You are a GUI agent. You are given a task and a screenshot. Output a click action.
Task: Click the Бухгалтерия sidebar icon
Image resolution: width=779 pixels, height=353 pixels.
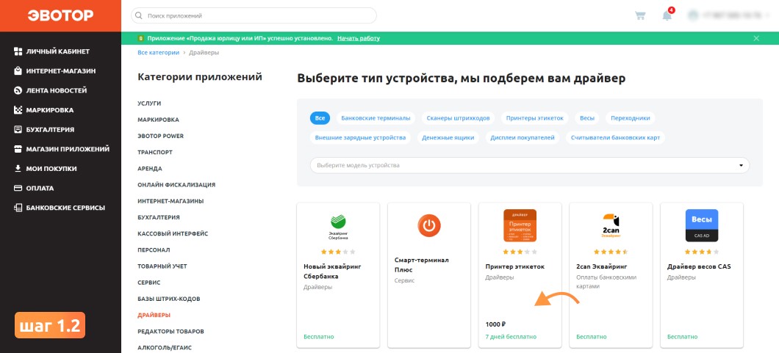click(18, 129)
